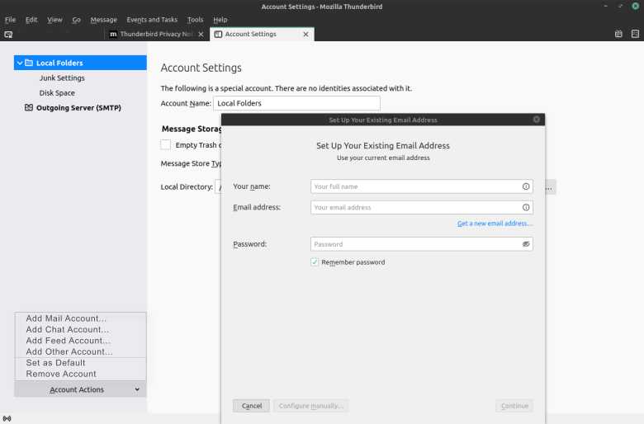
Task: Click the Cancel button
Action: click(x=251, y=406)
